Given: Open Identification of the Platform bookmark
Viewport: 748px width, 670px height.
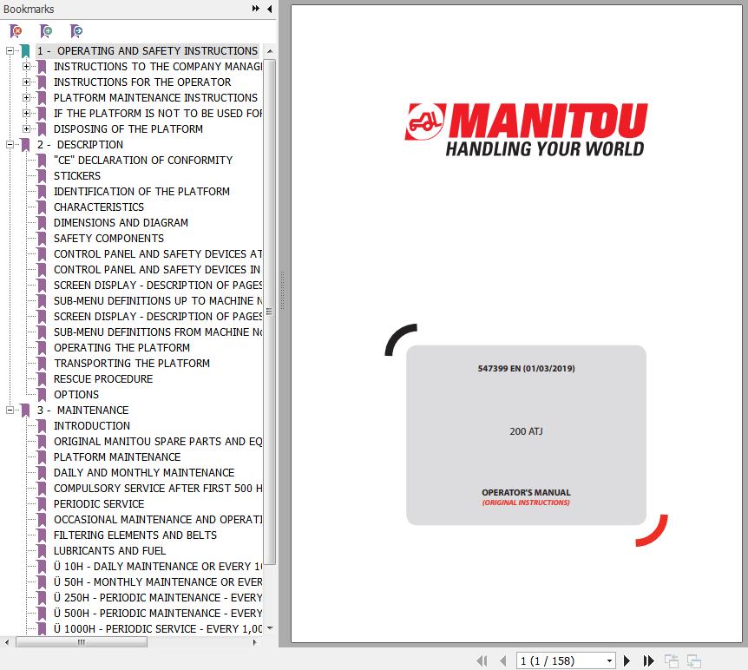Looking at the screenshot, I should (x=141, y=191).
